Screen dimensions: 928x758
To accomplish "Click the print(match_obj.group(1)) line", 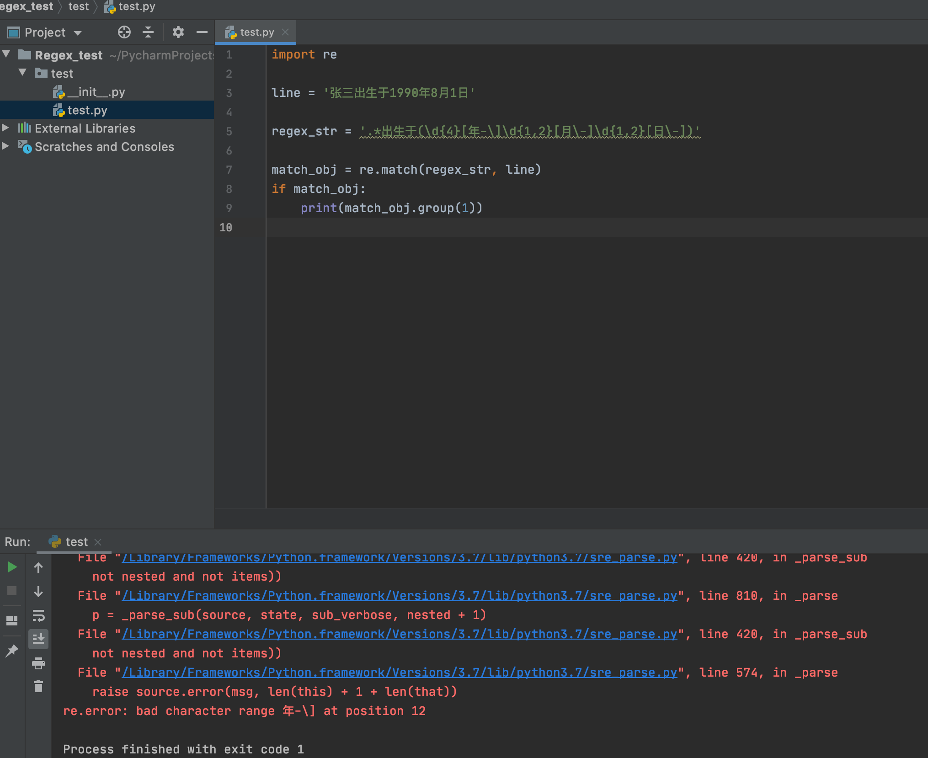I will (x=391, y=208).
